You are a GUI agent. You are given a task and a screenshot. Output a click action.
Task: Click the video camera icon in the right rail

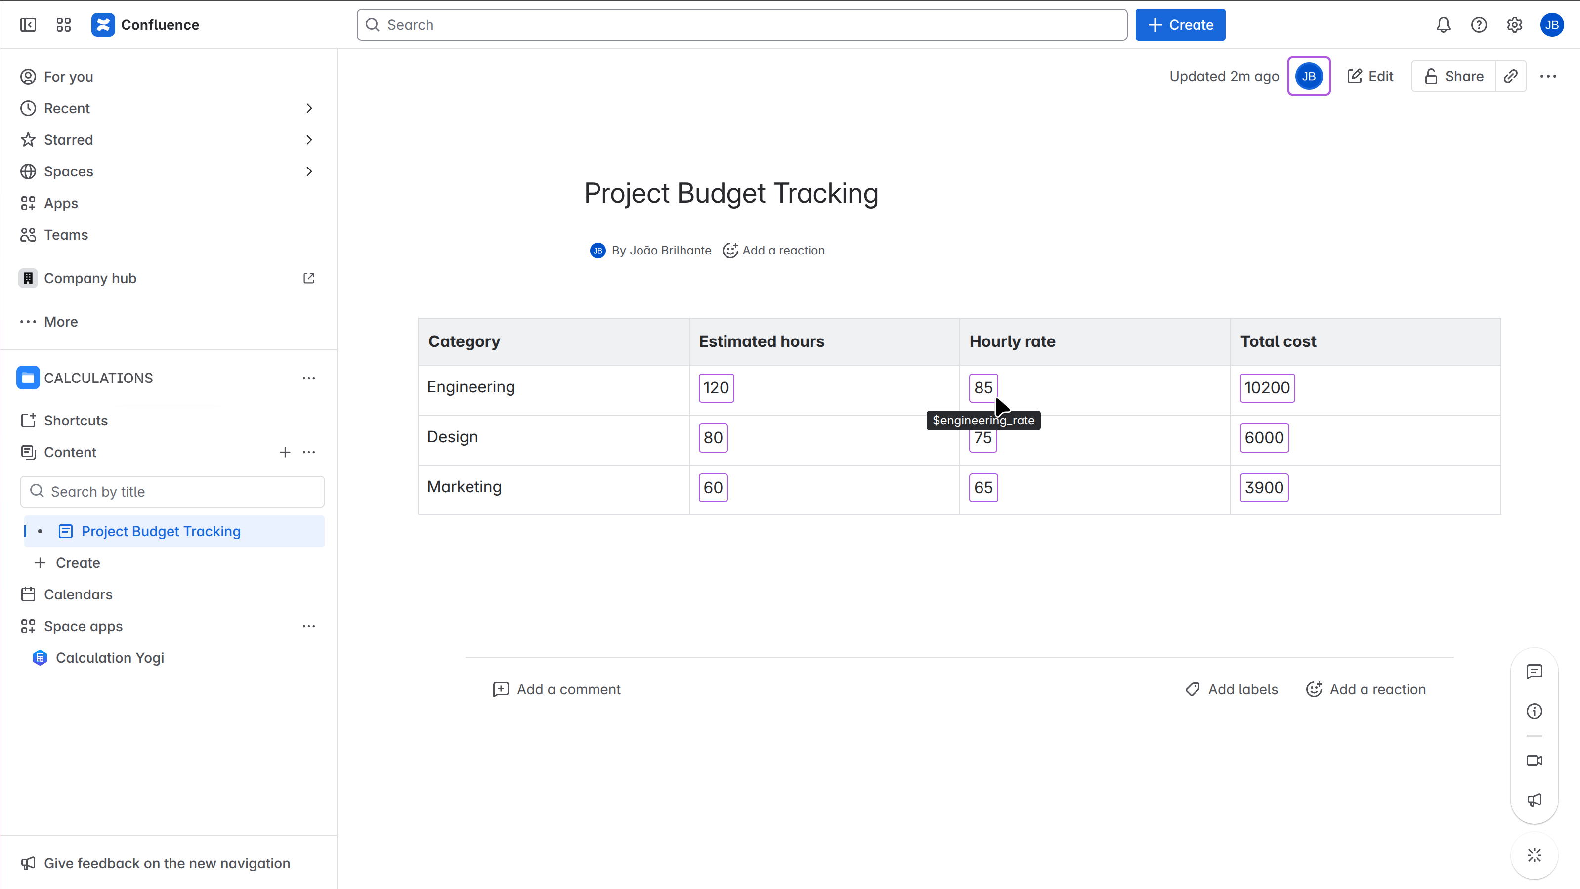tap(1534, 760)
